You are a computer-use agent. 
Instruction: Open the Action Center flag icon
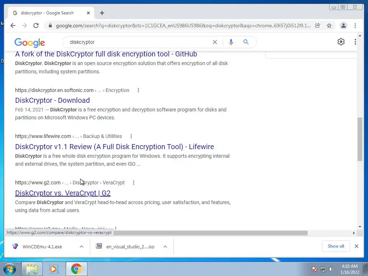pos(314,269)
